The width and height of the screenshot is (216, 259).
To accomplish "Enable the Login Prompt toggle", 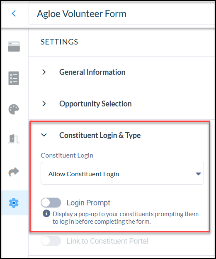I will 51,203.
